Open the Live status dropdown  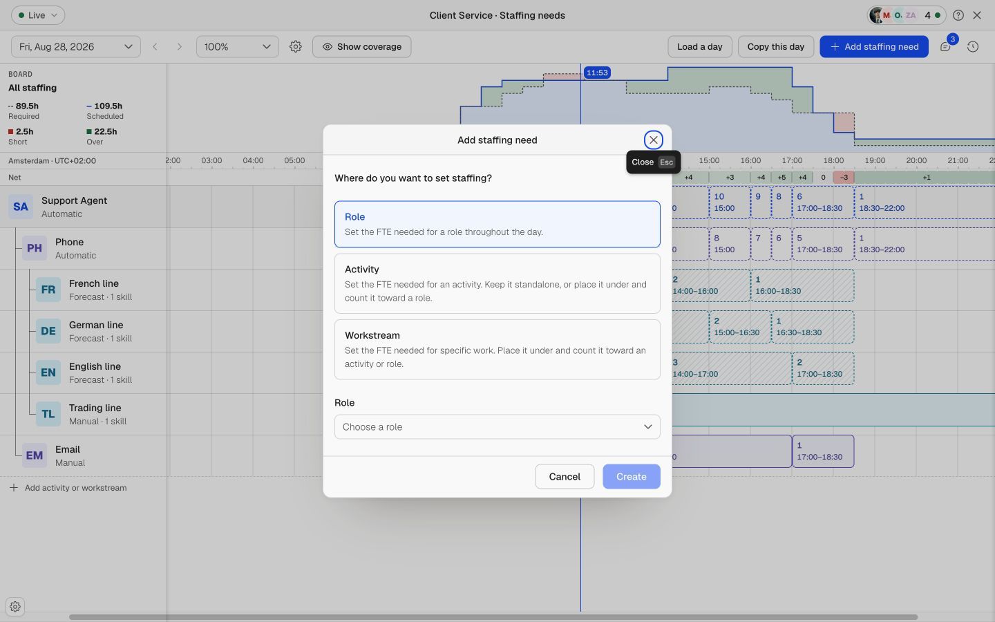pos(38,15)
